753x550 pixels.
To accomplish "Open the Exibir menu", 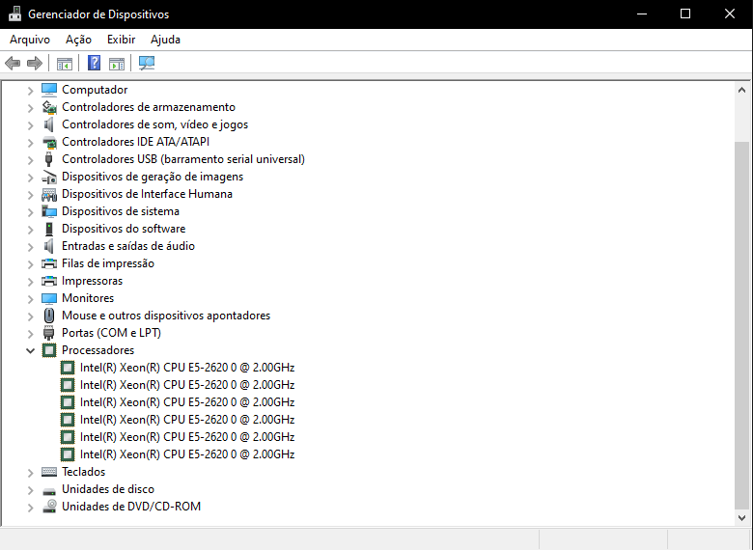I will pyautogui.click(x=121, y=40).
